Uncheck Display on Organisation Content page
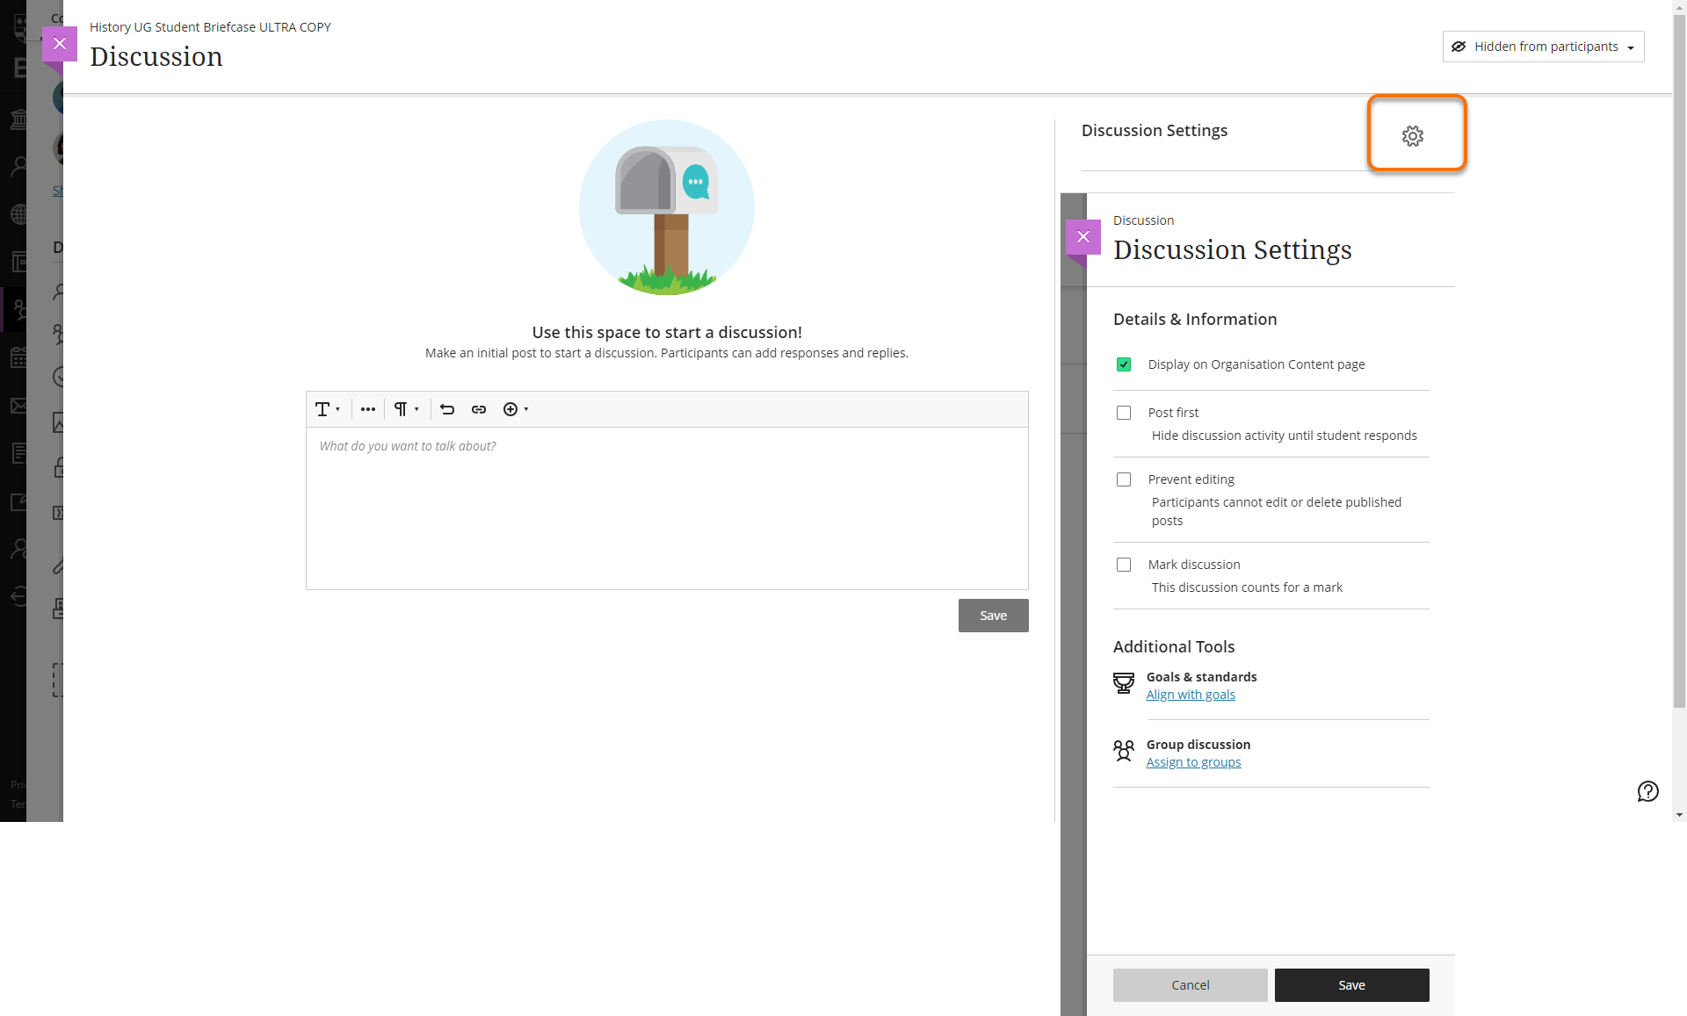This screenshot has width=1687, height=1016. [1123, 364]
